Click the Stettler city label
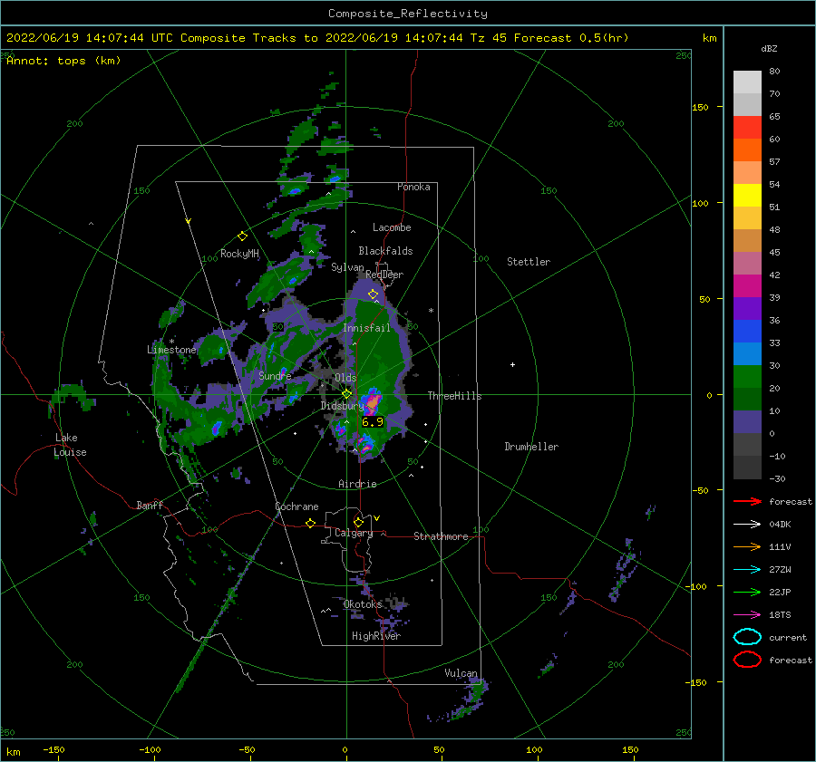This screenshot has width=816, height=762. tap(529, 262)
